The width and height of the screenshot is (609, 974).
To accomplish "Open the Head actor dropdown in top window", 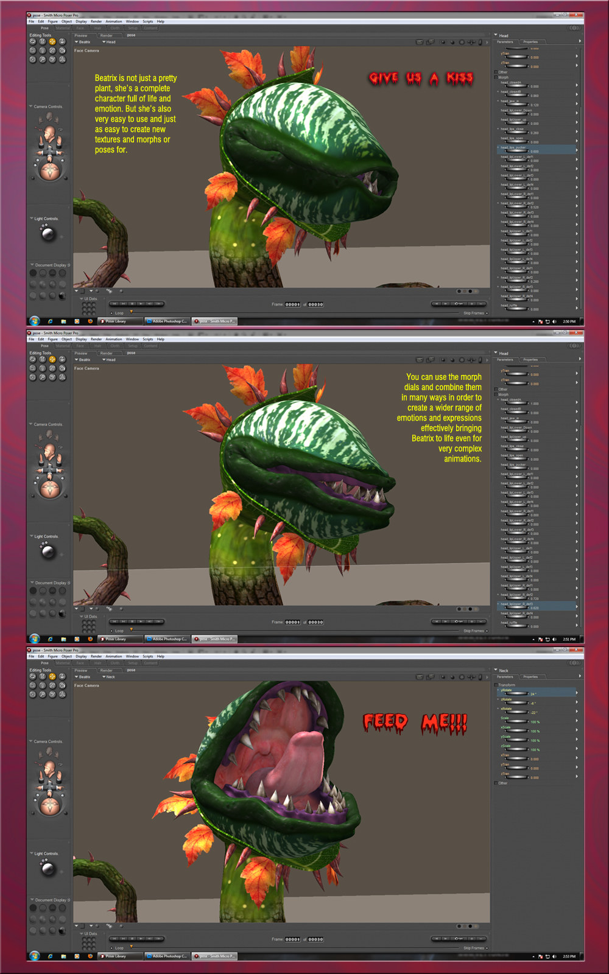I will [x=109, y=42].
